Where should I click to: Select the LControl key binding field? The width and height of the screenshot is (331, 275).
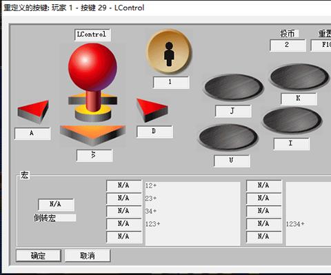pos(92,34)
